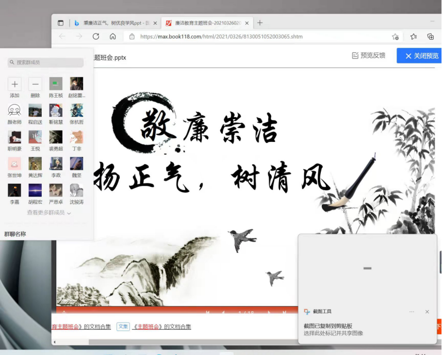442x355 pixels.
Task: Click the add member plus icon
Action: point(14,84)
